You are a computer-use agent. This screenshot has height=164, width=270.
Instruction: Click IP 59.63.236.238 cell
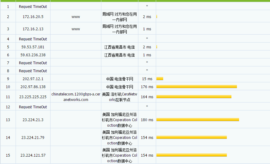click(x=33, y=55)
